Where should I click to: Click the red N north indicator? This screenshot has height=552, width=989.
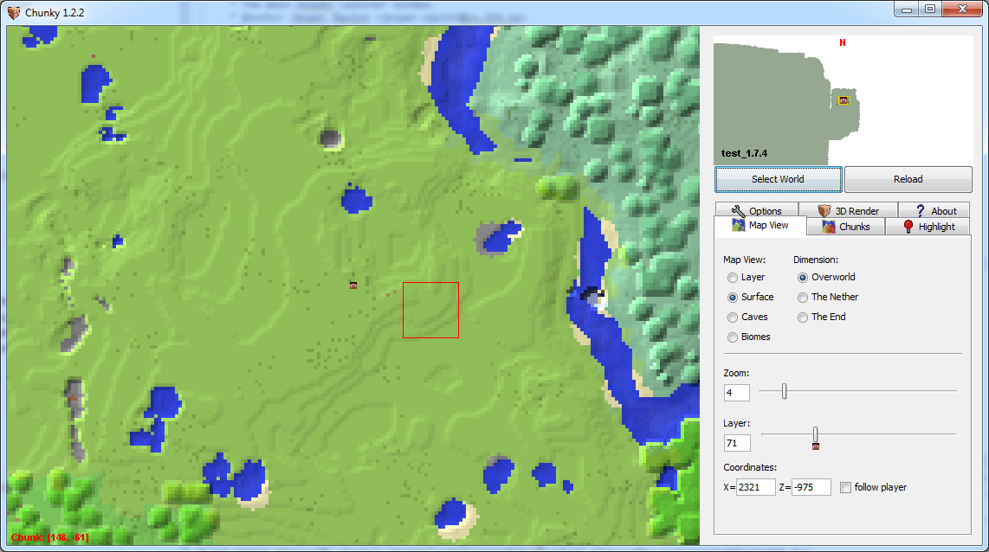click(x=842, y=43)
